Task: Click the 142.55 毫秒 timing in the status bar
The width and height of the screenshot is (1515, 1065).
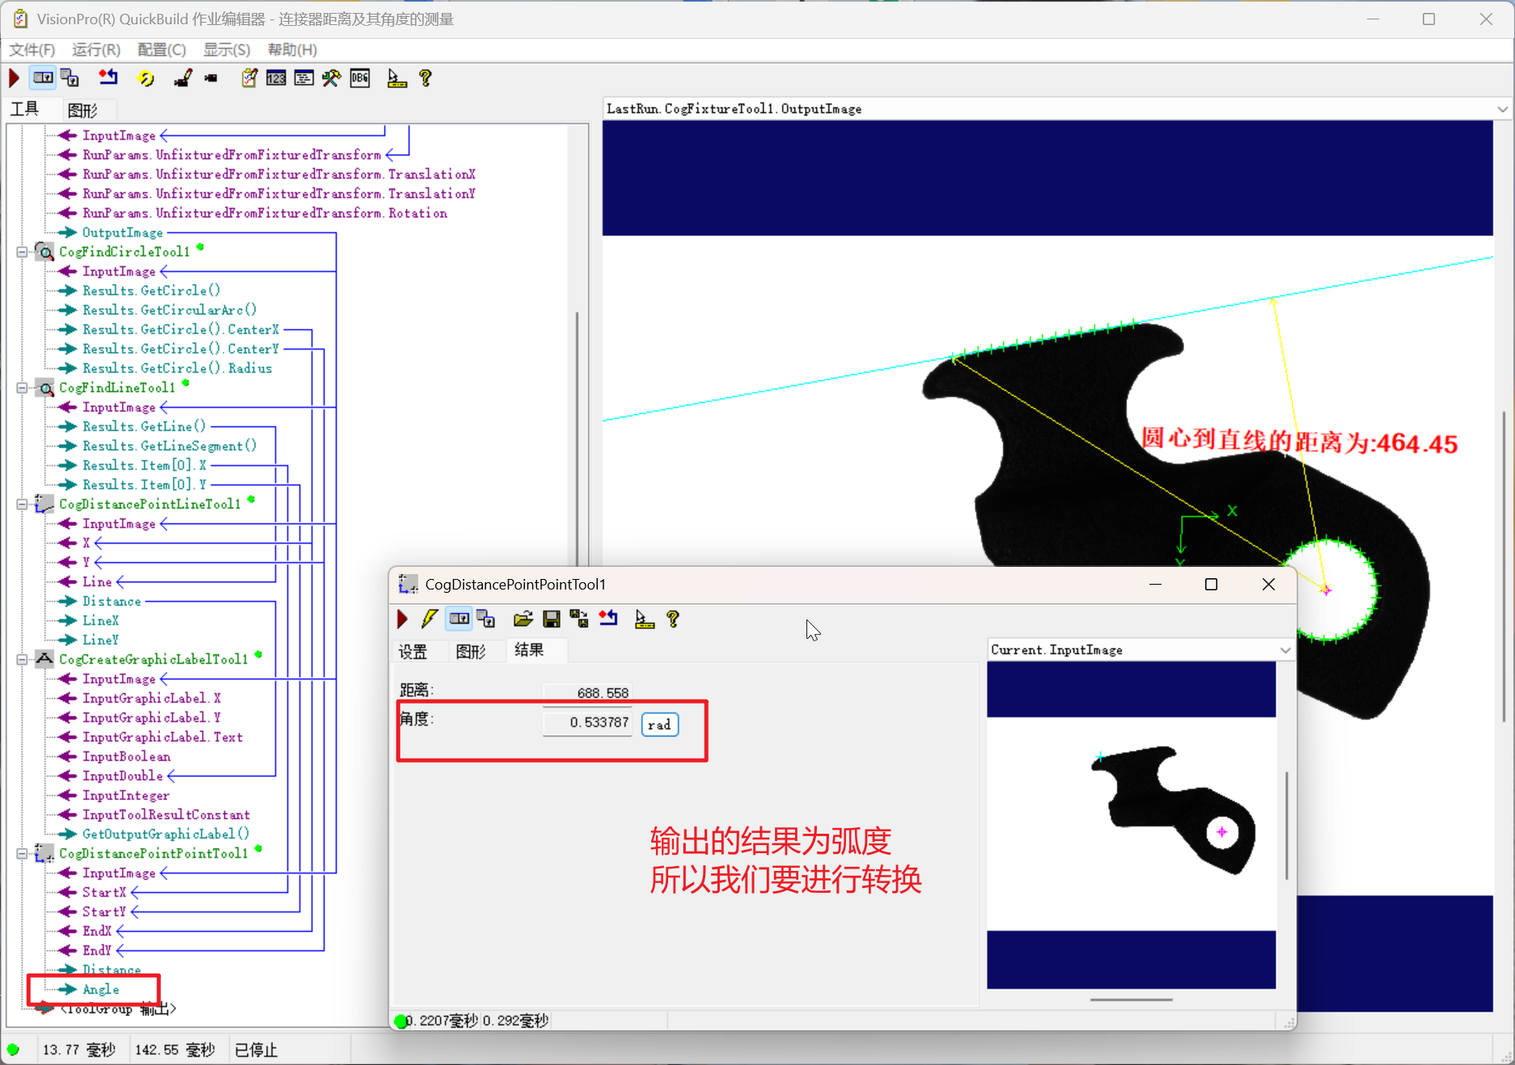Action: 175,1050
